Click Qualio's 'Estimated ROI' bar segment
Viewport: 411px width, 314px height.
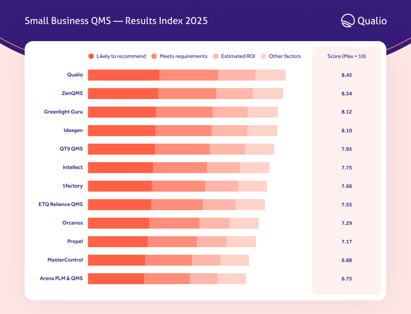237,75
